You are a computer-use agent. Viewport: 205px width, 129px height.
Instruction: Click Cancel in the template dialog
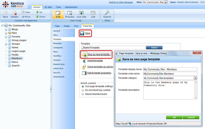(x=191, y=117)
